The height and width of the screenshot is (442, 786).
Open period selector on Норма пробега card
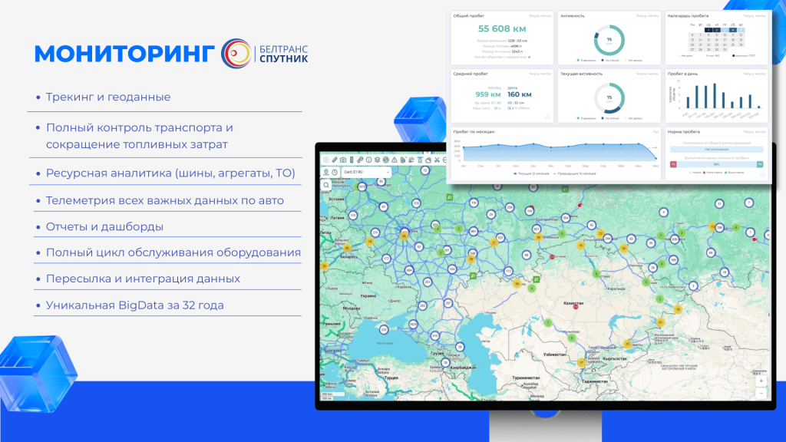[x=755, y=132]
